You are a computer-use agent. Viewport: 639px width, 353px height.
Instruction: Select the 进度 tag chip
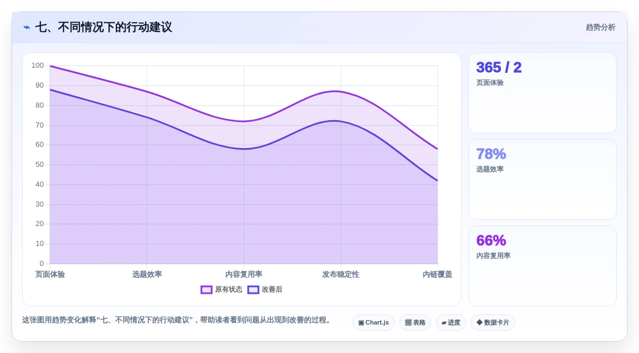(x=451, y=322)
